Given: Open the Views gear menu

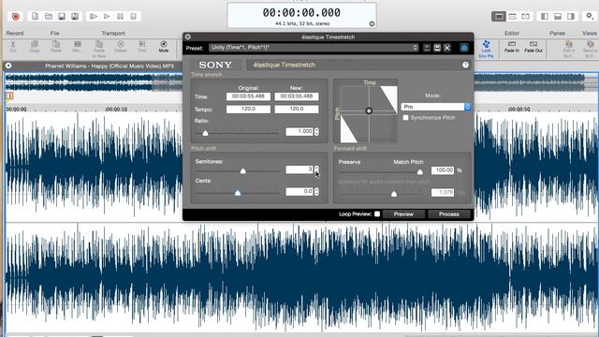Looking at the screenshot, I should [590, 16].
